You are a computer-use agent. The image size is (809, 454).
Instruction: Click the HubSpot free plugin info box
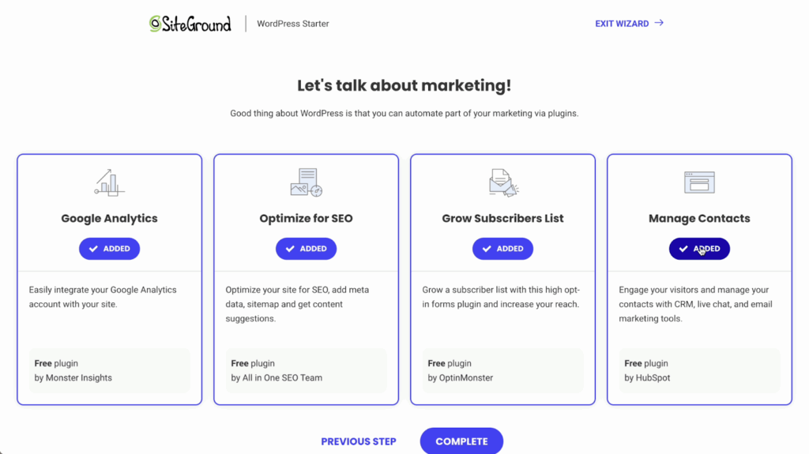[699, 370]
